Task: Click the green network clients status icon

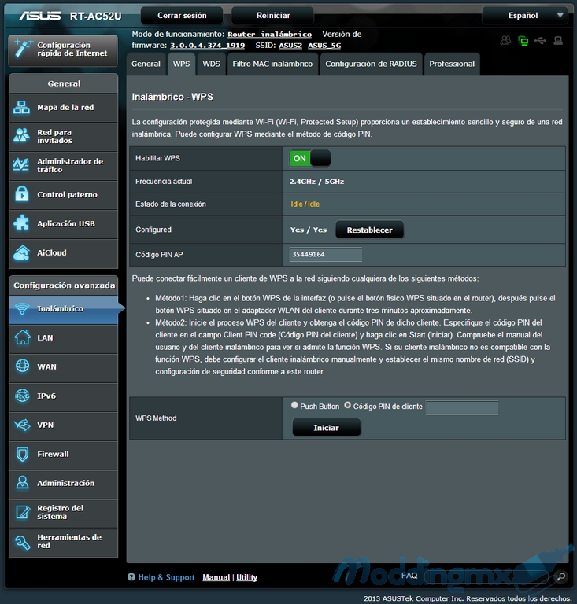Action: (x=523, y=40)
